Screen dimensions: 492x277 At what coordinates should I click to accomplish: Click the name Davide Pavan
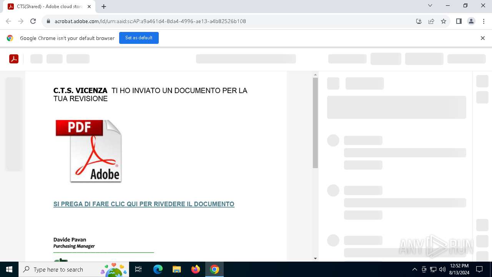coord(70,239)
